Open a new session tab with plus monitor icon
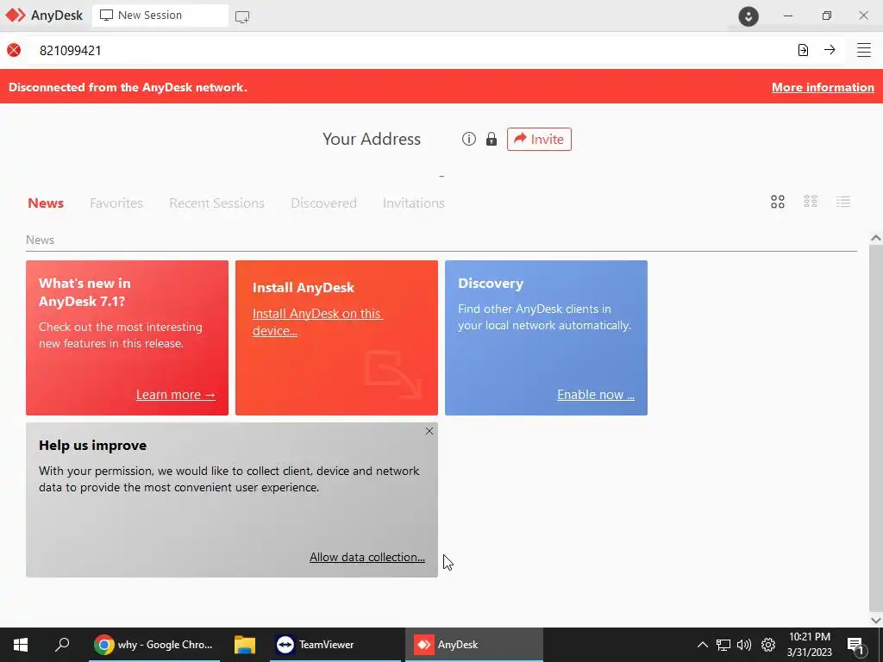 (x=242, y=16)
